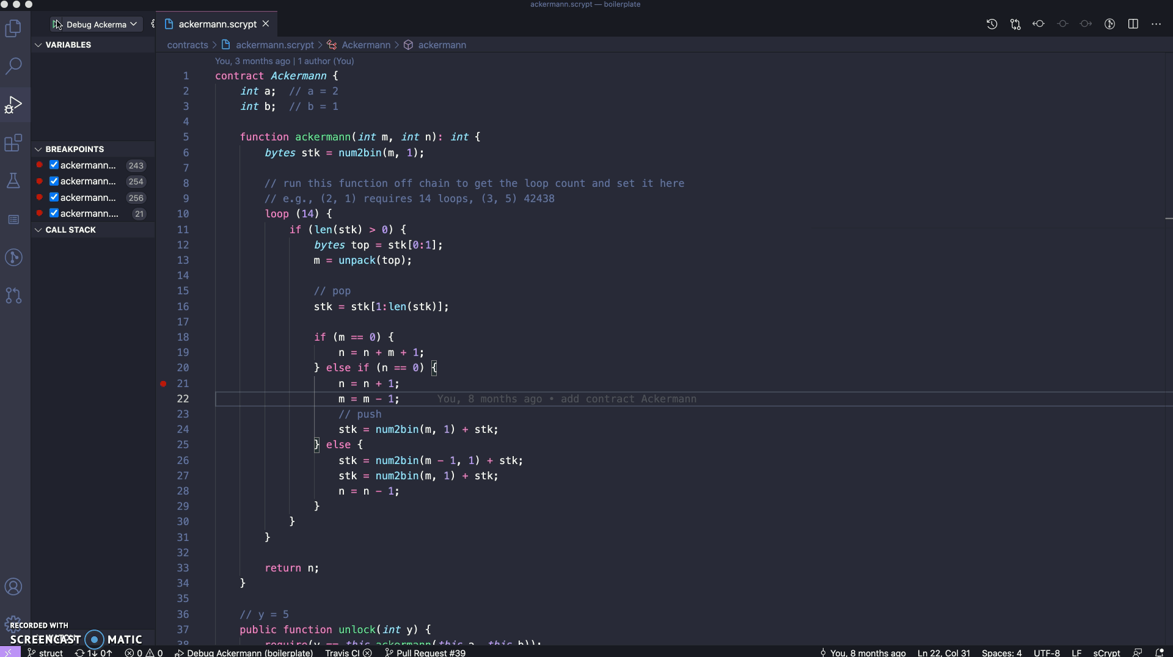This screenshot has height=657, width=1173.
Task: Open notifications bell in status bar
Action: pyautogui.click(x=1159, y=653)
